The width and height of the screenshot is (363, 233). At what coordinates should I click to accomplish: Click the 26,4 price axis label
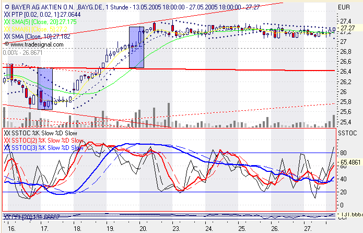click(345, 72)
